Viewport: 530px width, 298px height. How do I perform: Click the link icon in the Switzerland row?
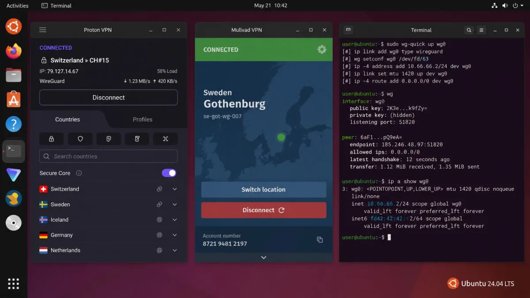pos(159,189)
